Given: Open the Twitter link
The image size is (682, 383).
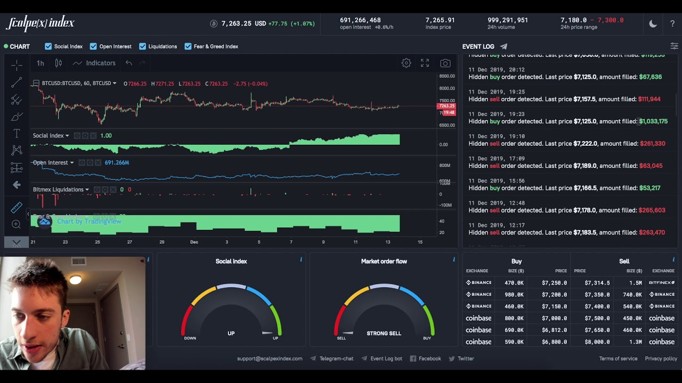Looking at the screenshot, I should coord(461,359).
